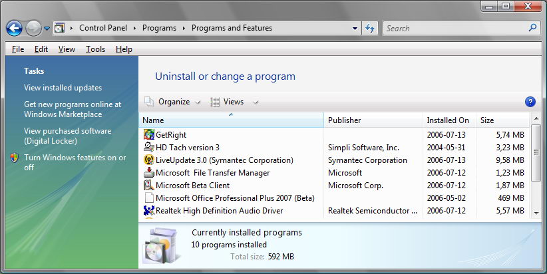Click the scroll down arrow of program list

coord(536,213)
